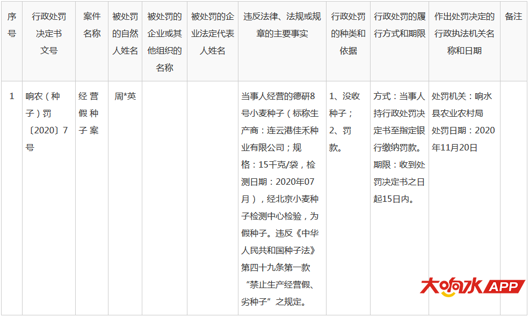The height and width of the screenshot is (317, 529).
Task: Select text '第四十九条第一款'
Action: pyautogui.click(x=276, y=268)
